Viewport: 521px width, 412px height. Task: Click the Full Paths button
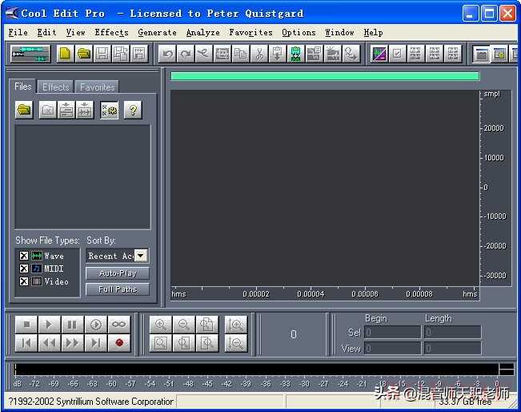coord(118,289)
